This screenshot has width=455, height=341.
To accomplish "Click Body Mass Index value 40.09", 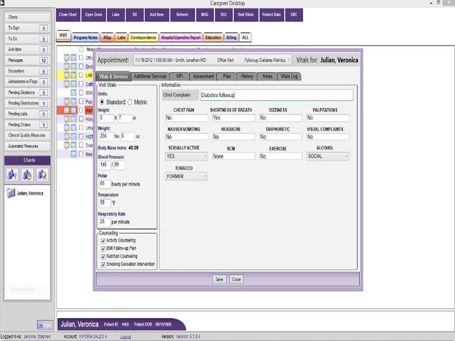I will (133, 148).
